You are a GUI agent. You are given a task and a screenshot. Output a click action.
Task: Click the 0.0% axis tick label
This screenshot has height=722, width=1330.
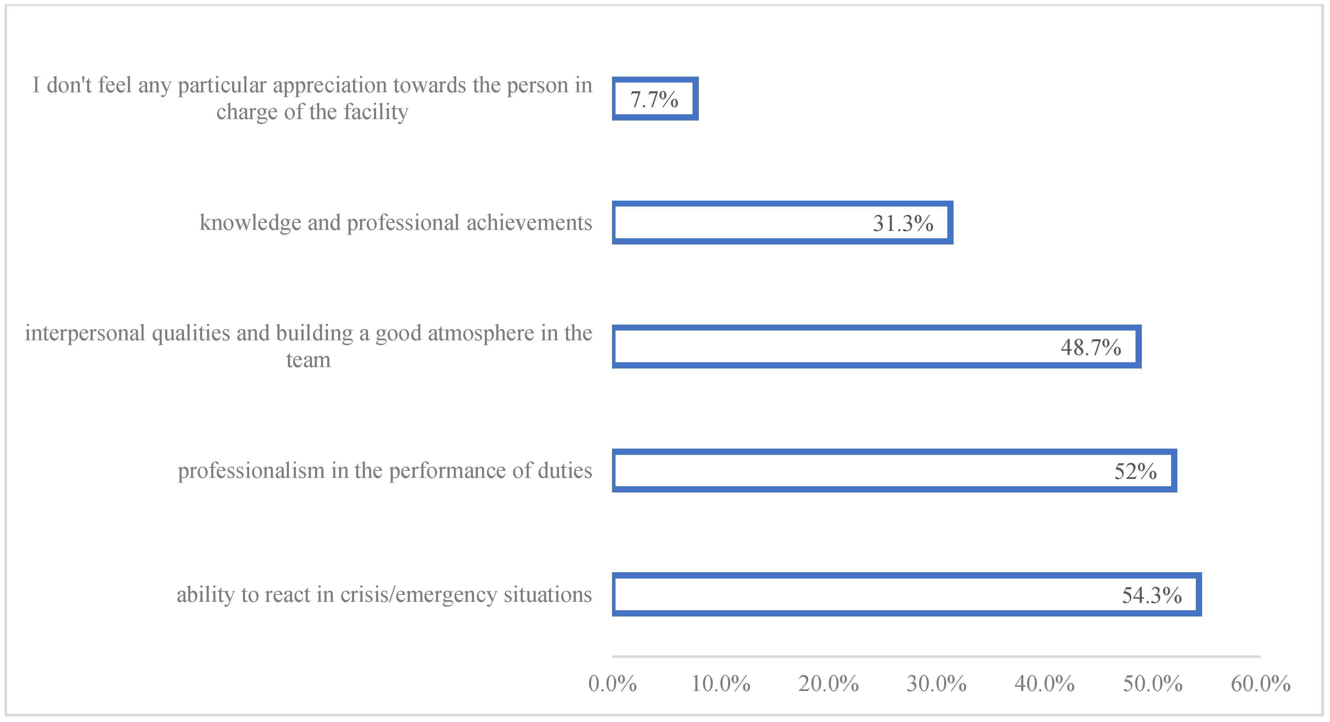coord(612,684)
